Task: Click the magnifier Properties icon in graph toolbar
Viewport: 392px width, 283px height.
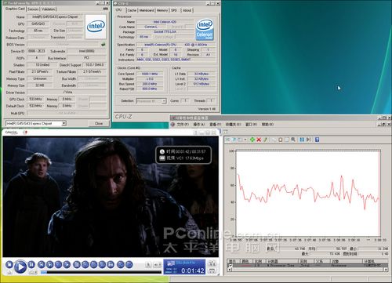Action: [x=293, y=140]
